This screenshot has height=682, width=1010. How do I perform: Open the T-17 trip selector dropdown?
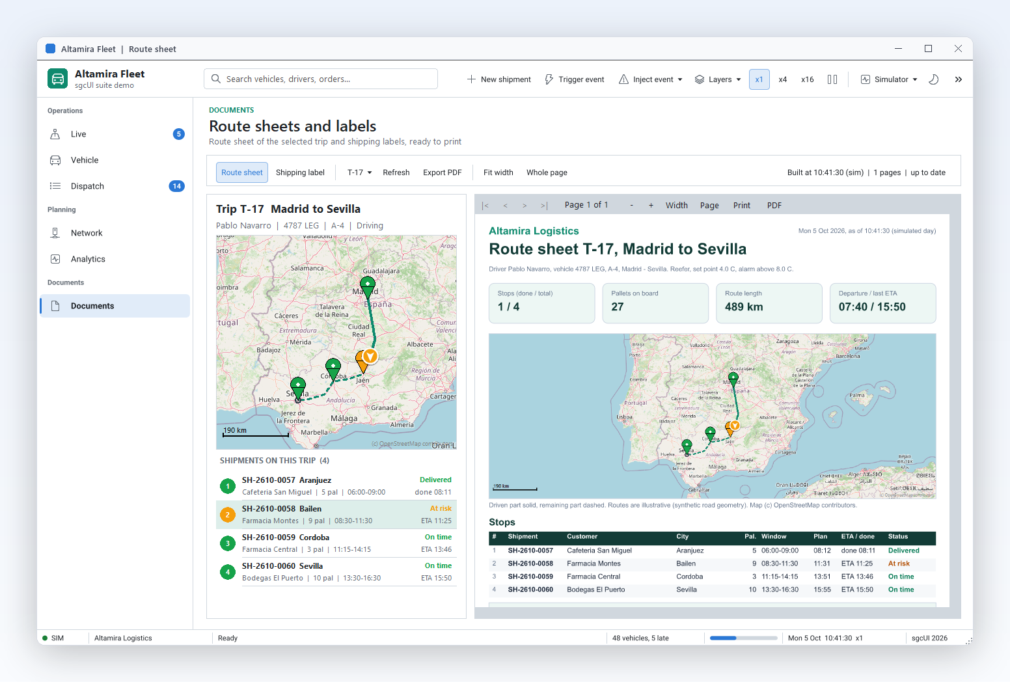(359, 172)
